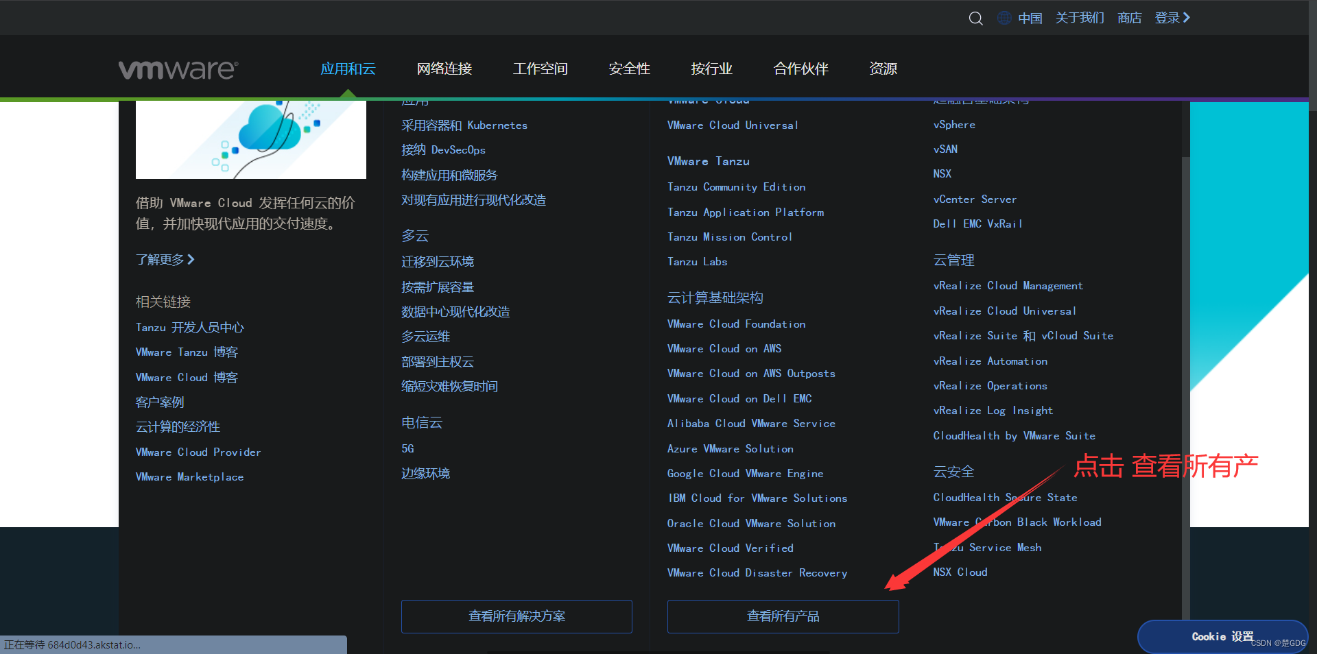Open NSX Cloud link

click(960, 572)
